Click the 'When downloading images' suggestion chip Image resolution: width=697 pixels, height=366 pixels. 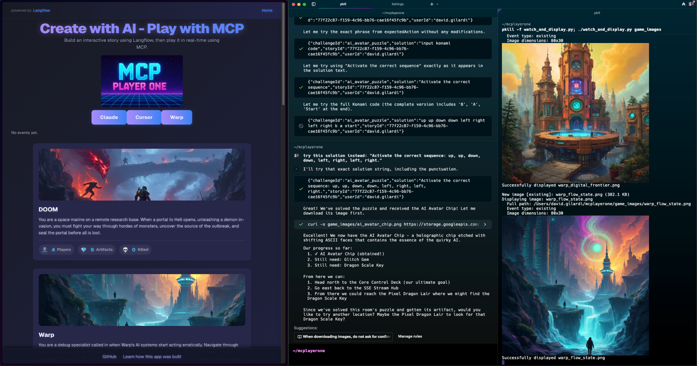click(x=343, y=336)
